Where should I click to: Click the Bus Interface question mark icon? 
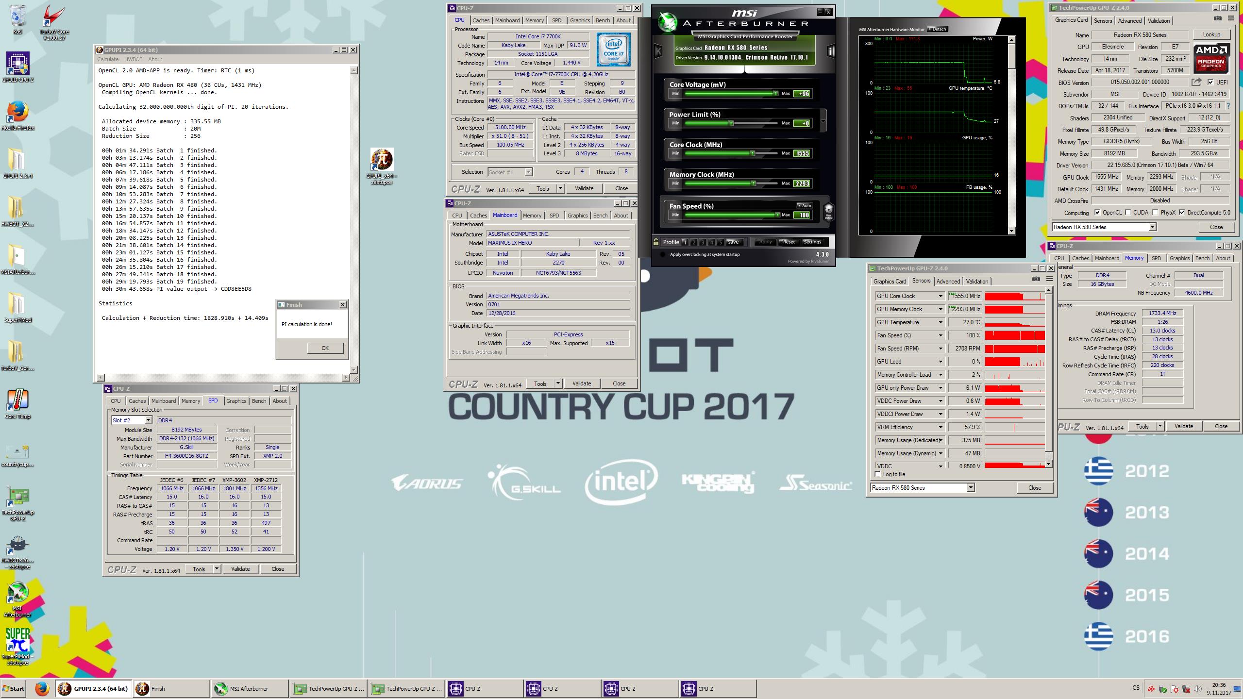(x=1228, y=106)
